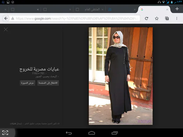Bookmark this page with the star icon

pos(157,19)
